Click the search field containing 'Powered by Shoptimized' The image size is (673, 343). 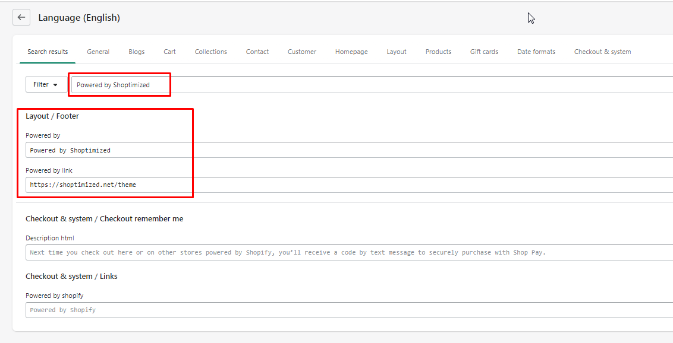(372, 85)
